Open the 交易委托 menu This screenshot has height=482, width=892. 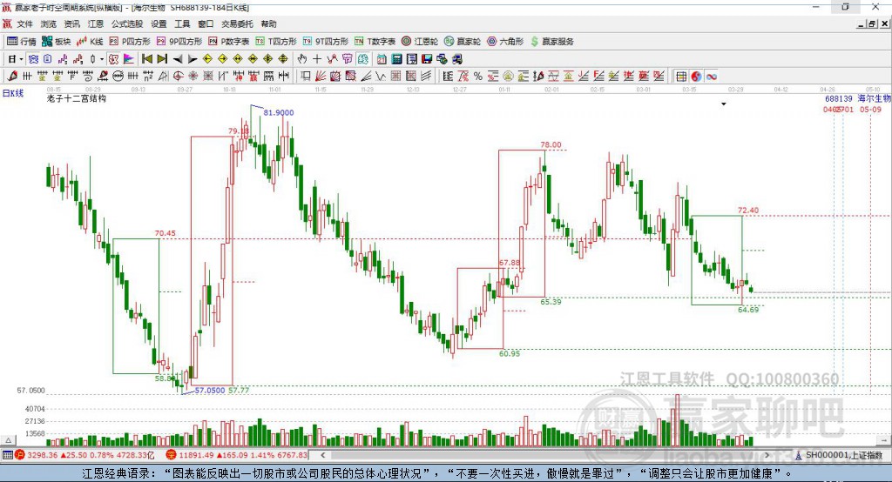(x=237, y=23)
